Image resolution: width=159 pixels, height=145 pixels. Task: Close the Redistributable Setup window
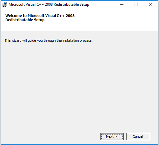tap(151, 4)
